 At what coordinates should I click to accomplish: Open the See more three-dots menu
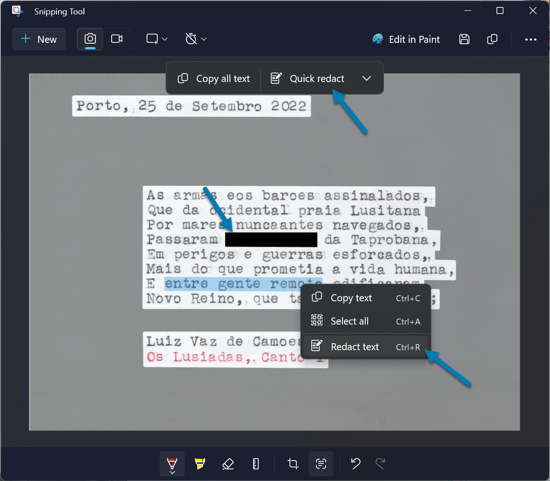(531, 39)
